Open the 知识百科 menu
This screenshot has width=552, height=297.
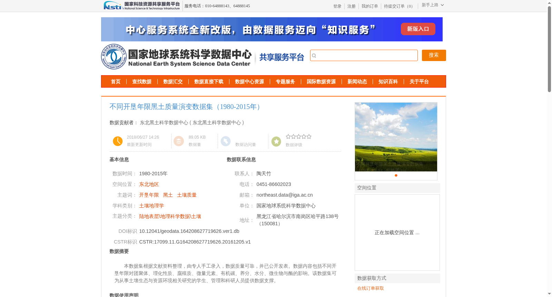388,82
